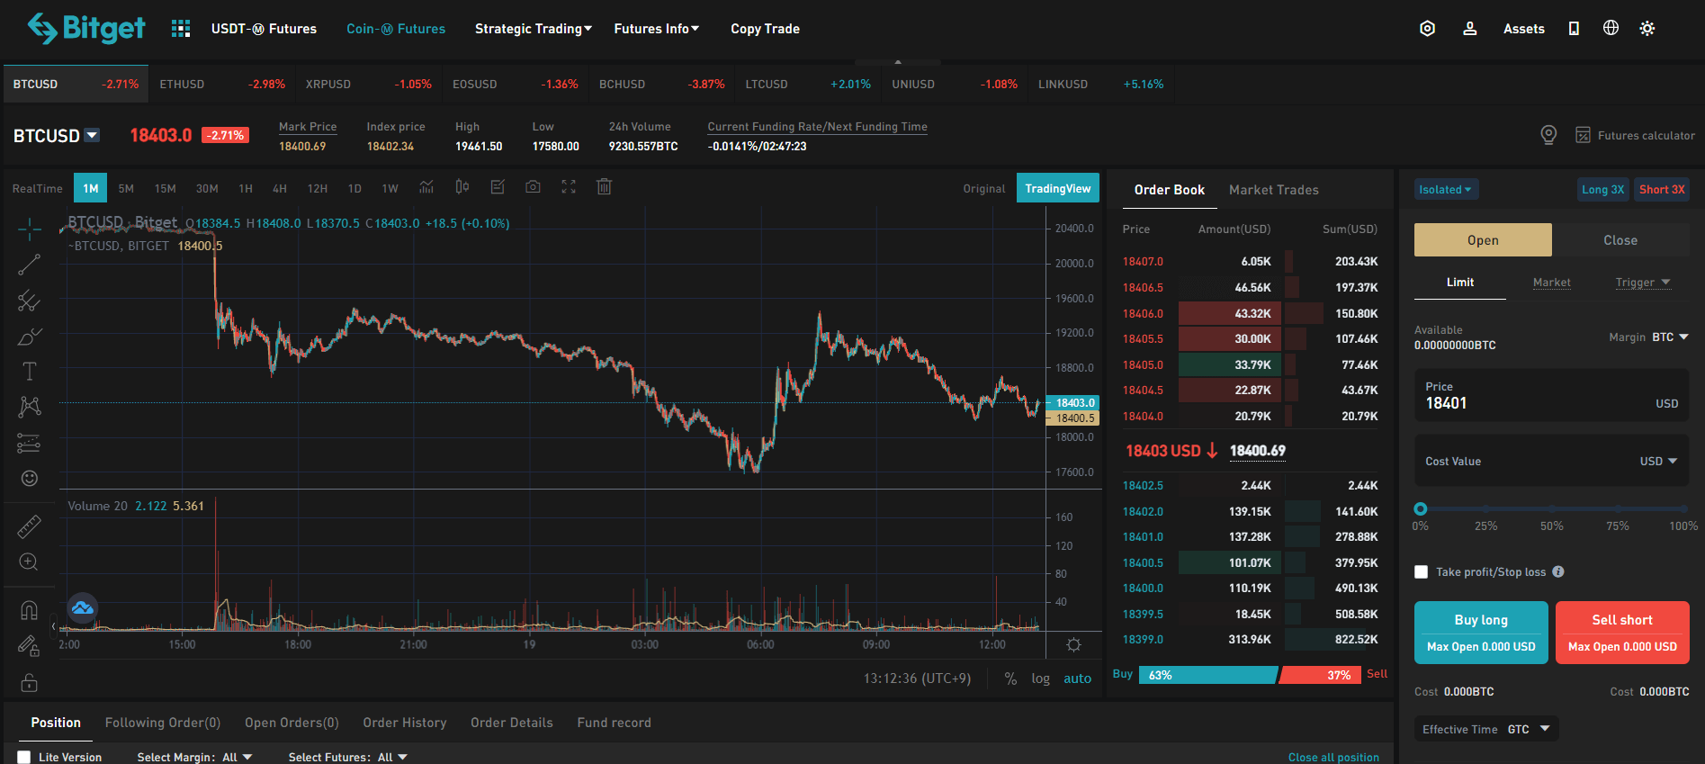Open the Effective Time GTC dropdown
The image size is (1705, 764).
pyautogui.click(x=1486, y=729)
